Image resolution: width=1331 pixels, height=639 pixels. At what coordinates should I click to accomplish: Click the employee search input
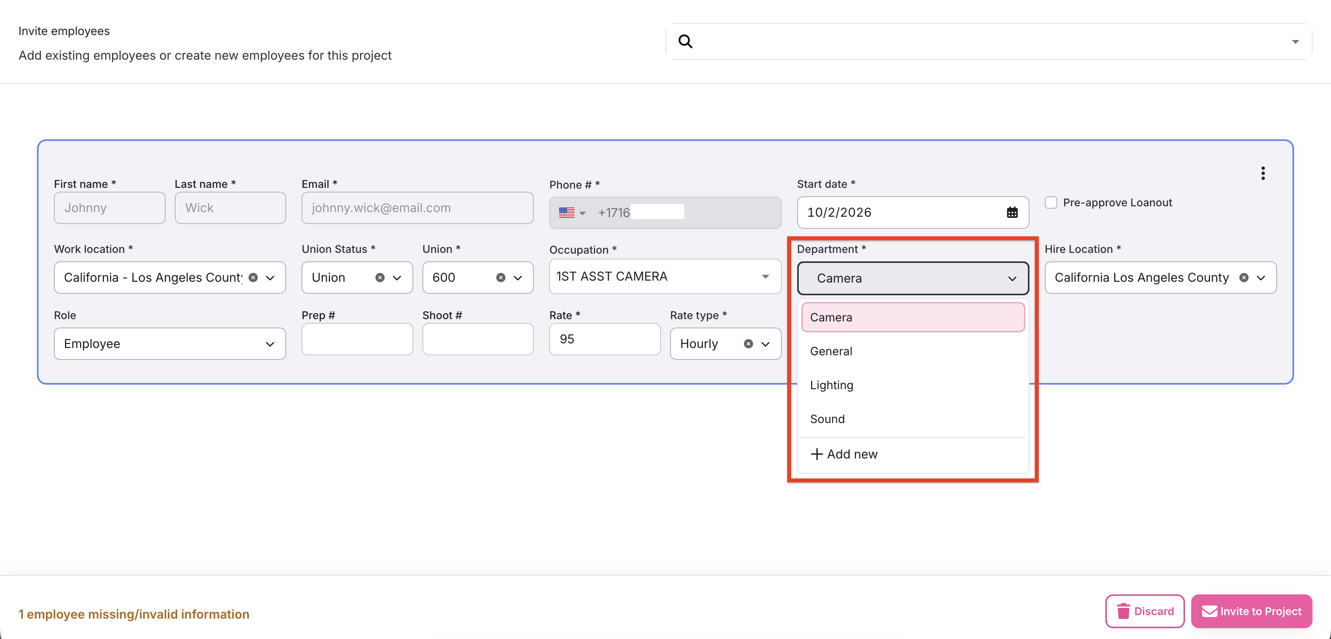pyautogui.click(x=989, y=41)
